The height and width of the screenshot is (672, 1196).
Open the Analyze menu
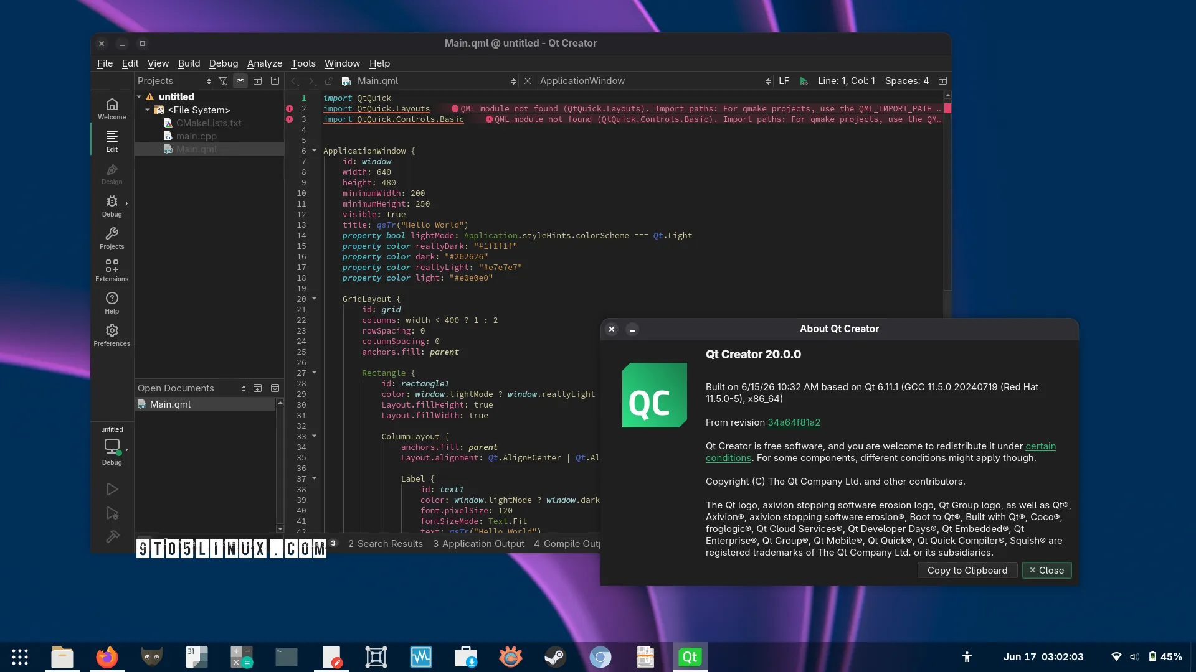(265, 63)
